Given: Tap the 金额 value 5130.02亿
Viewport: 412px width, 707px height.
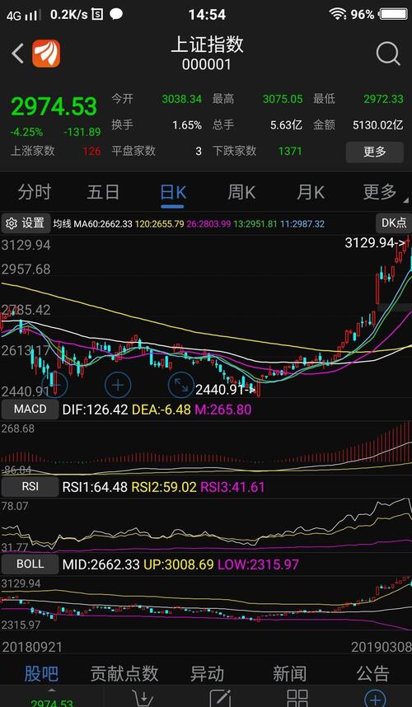Looking at the screenshot, I should [377, 125].
